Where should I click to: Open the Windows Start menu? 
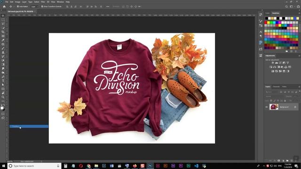click(3, 166)
